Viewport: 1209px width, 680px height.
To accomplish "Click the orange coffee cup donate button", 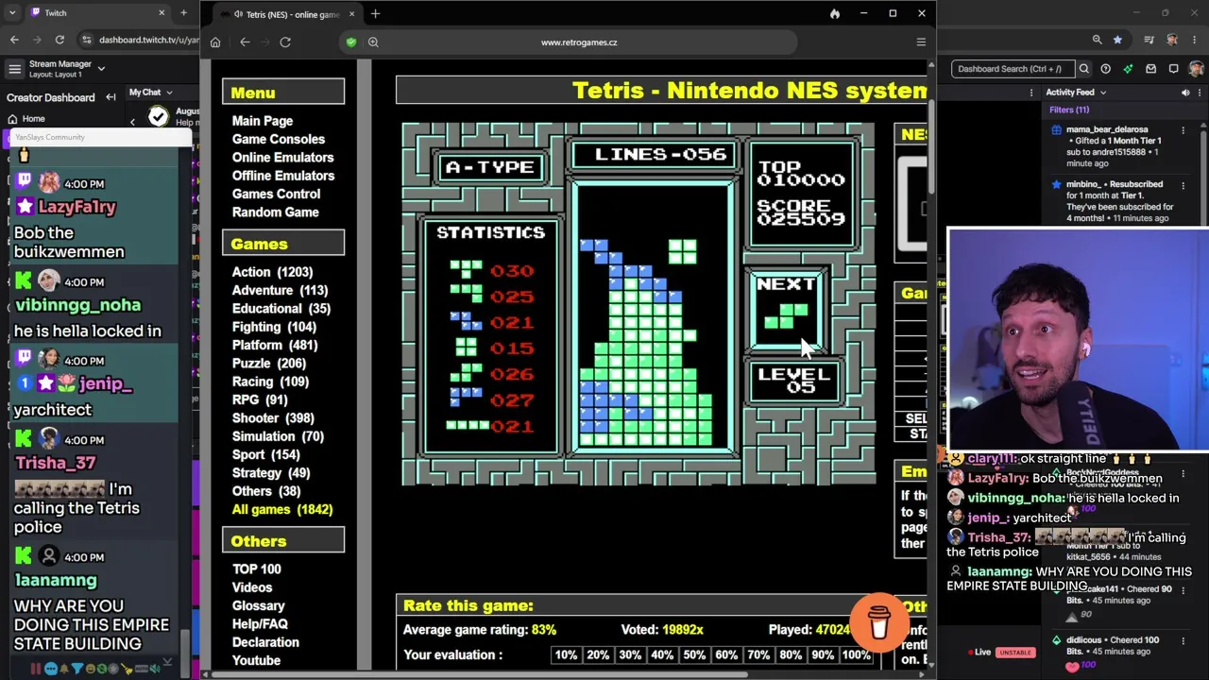I will [x=879, y=621].
